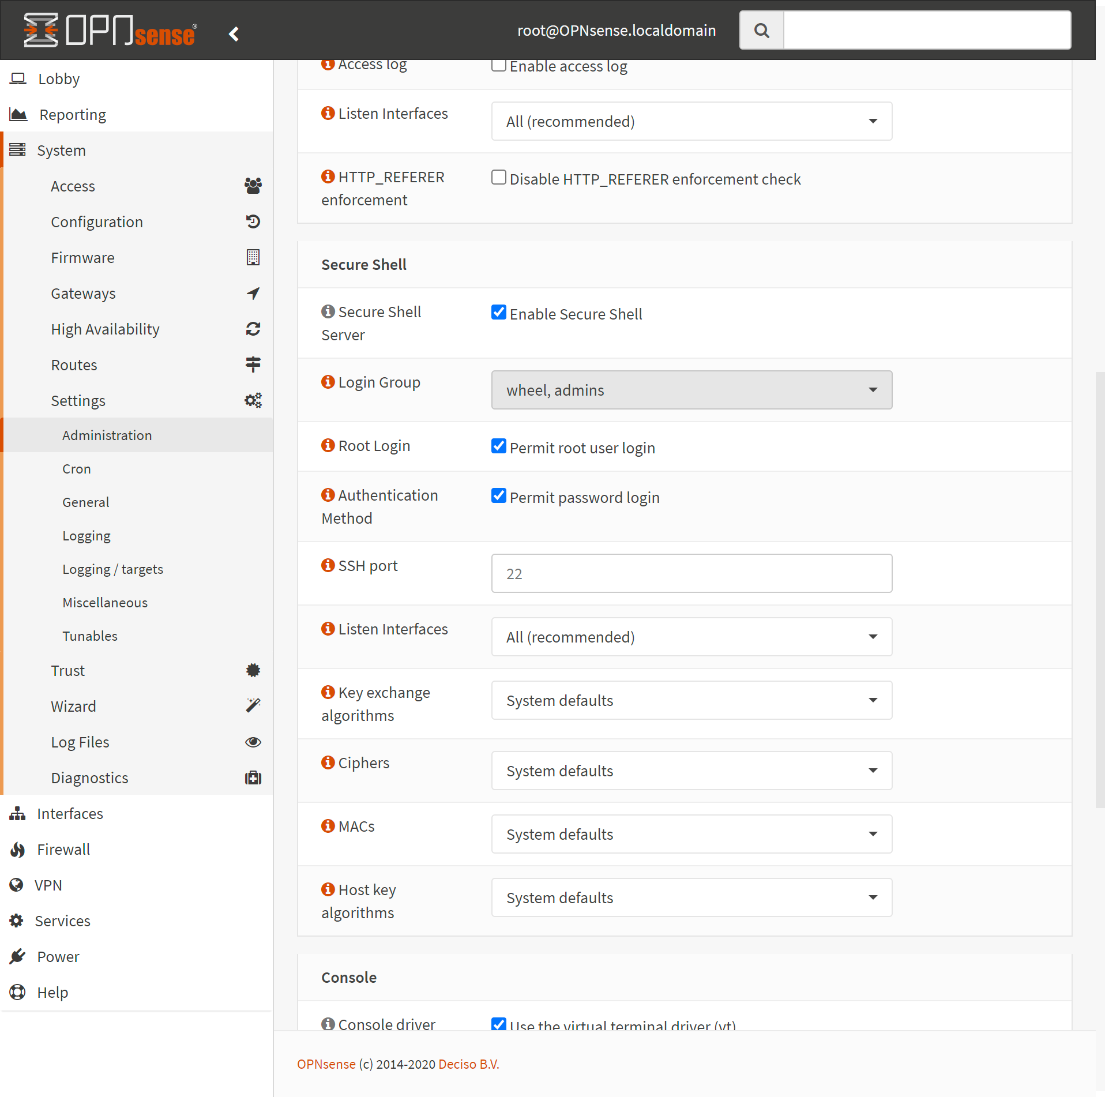Toggle Permit root user login checkbox
This screenshot has height=1097, width=1105.
pos(499,446)
